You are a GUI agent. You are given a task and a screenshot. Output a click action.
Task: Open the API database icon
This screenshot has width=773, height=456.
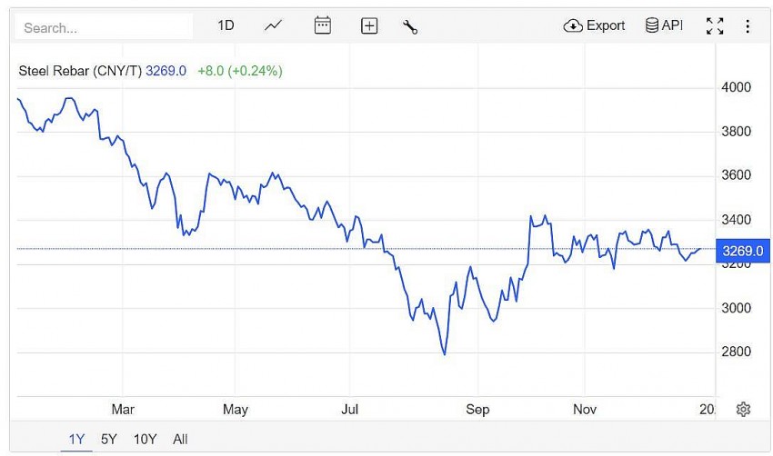pyautogui.click(x=652, y=26)
